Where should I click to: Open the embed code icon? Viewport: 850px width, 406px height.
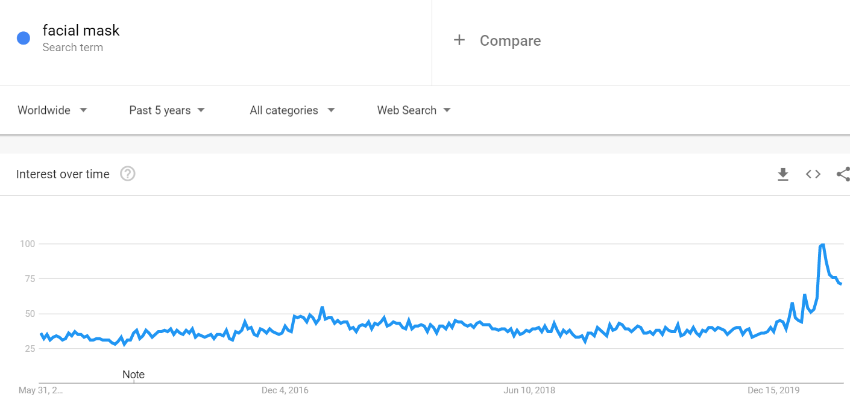pyautogui.click(x=813, y=174)
